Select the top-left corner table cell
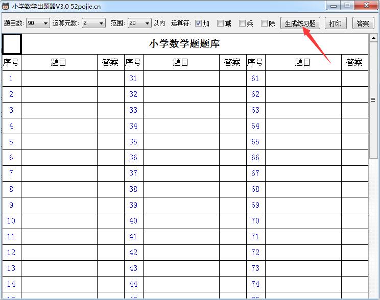 coord(12,44)
